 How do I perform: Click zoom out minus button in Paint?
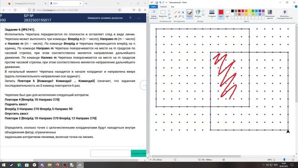click(x=274, y=160)
